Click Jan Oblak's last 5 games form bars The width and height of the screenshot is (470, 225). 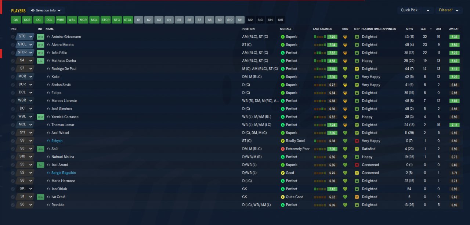(320, 189)
